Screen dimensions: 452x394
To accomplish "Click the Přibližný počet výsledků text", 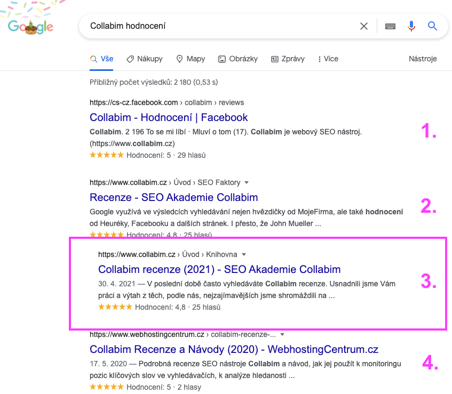I will point(154,82).
